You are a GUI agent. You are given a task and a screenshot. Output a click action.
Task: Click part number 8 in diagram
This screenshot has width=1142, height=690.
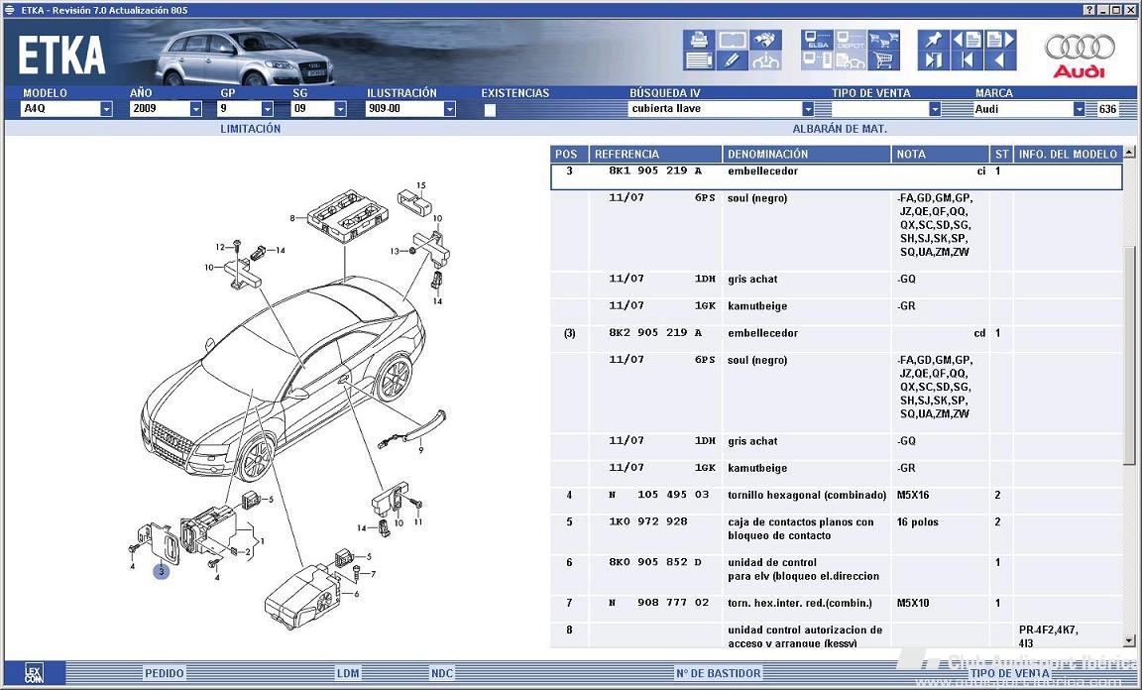tap(292, 218)
